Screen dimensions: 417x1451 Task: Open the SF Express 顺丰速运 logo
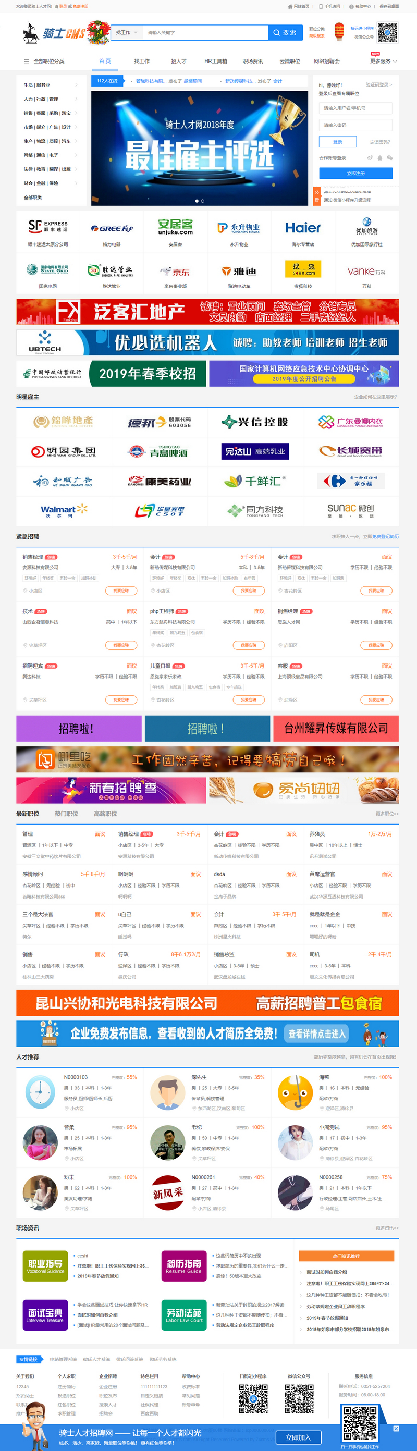tap(48, 226)
